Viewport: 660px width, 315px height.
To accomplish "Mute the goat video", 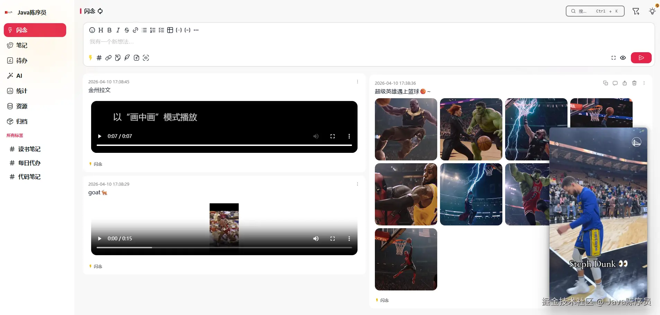I will [316, 239].
